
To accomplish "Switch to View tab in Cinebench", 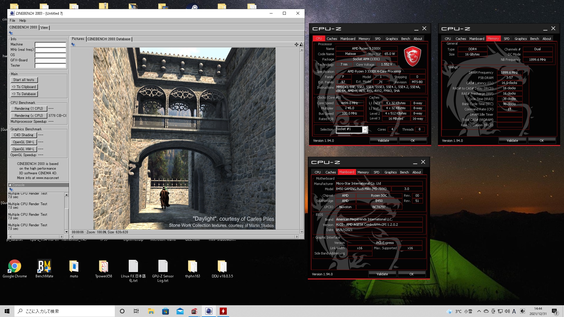I will pyautogui.click(x=44, y=28).
